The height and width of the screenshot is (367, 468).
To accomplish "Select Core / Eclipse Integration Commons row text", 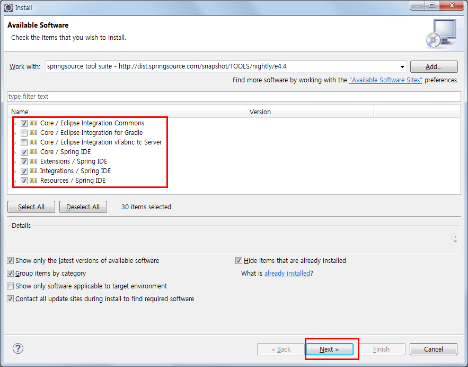I will [x=92, y=123].
